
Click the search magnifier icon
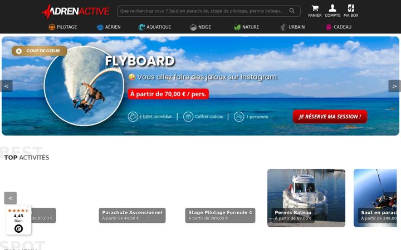click(x=292, y=11)
